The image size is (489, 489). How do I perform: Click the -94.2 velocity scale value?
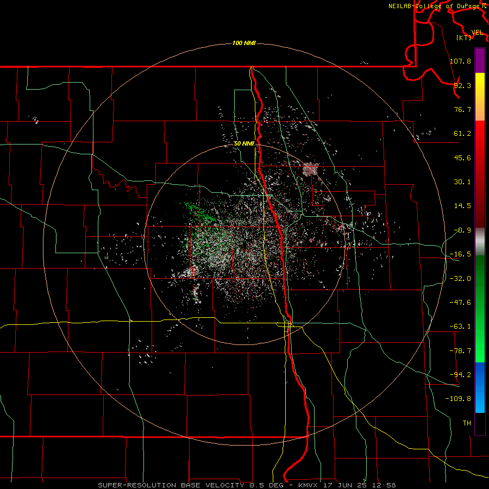460,374
